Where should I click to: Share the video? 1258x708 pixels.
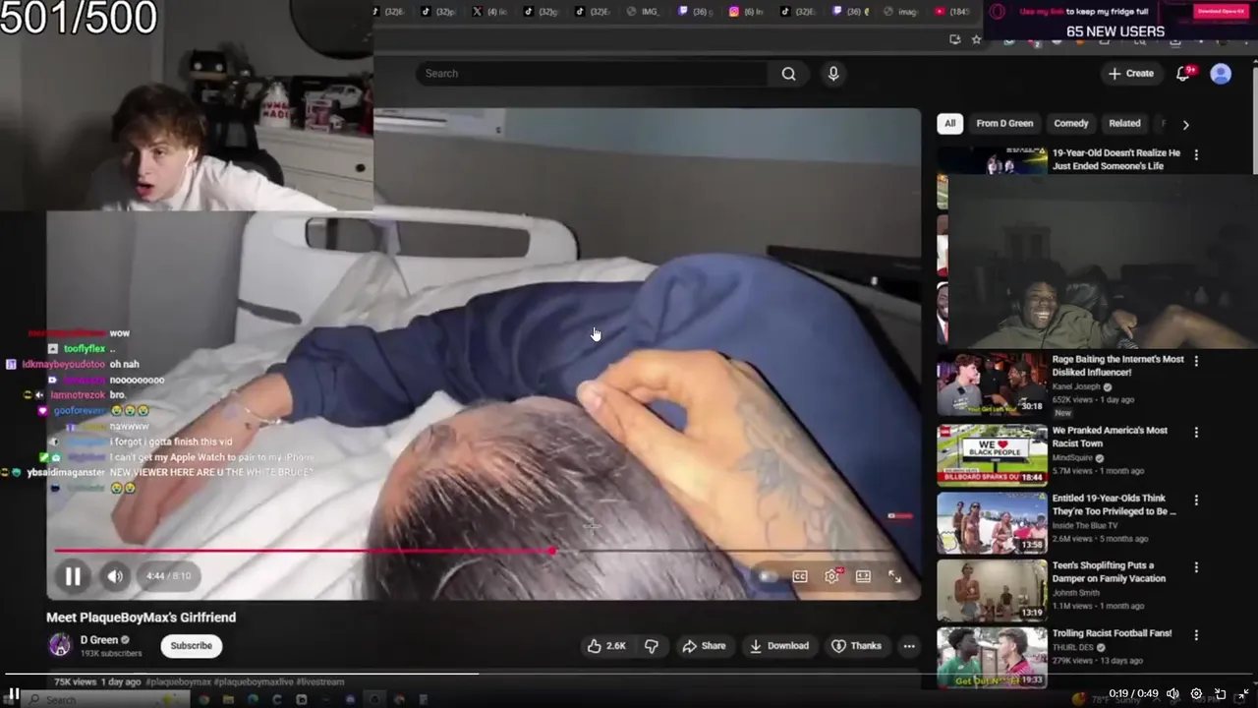[x=704, y=646]
